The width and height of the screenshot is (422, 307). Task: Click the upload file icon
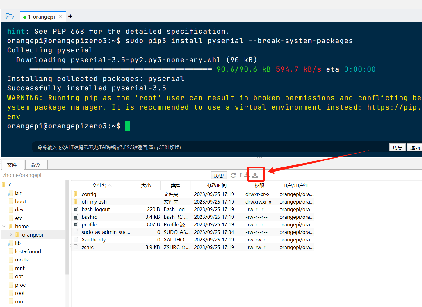(255, 175)
